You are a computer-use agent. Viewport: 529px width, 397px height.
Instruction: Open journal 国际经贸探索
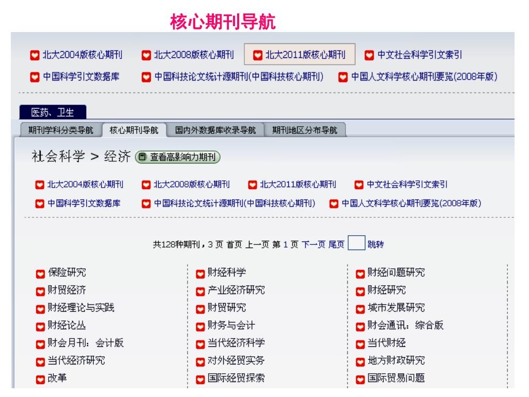click(236, 378)
